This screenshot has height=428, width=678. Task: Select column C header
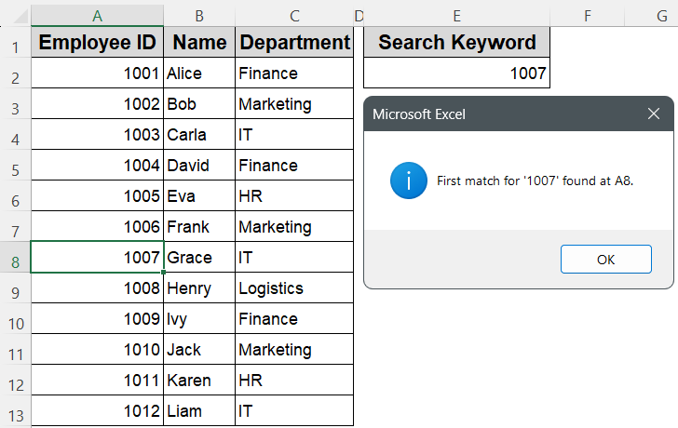(294, 16)
